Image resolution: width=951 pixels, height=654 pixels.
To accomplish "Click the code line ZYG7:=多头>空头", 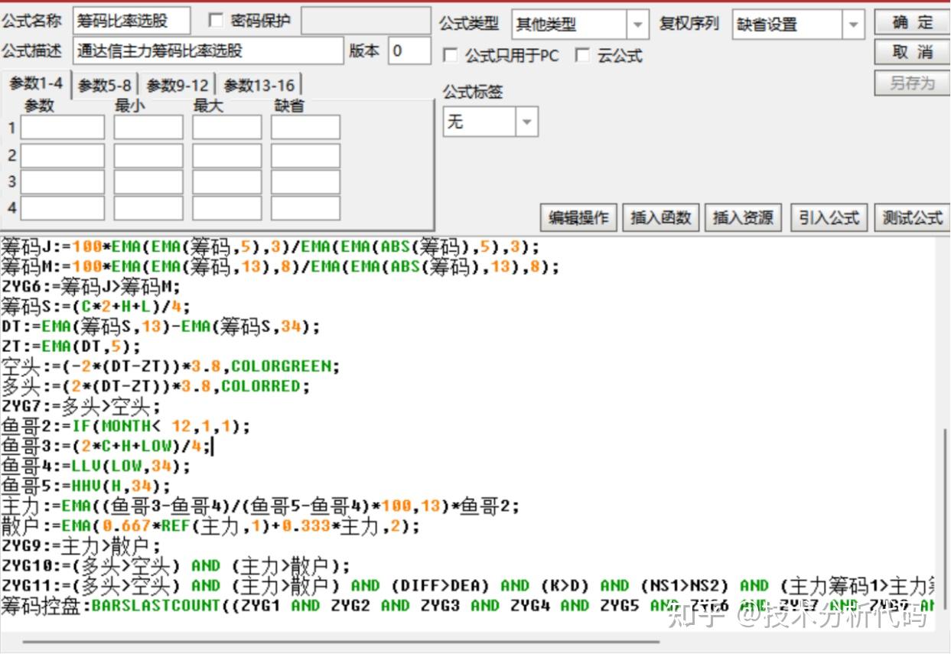I will click(80, 406).
